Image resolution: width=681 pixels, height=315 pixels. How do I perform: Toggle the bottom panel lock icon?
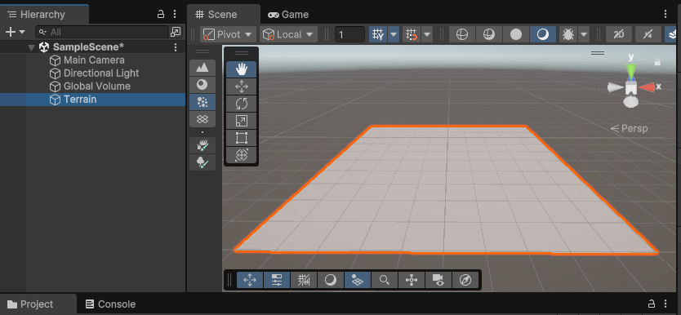(x=652, y=304)
